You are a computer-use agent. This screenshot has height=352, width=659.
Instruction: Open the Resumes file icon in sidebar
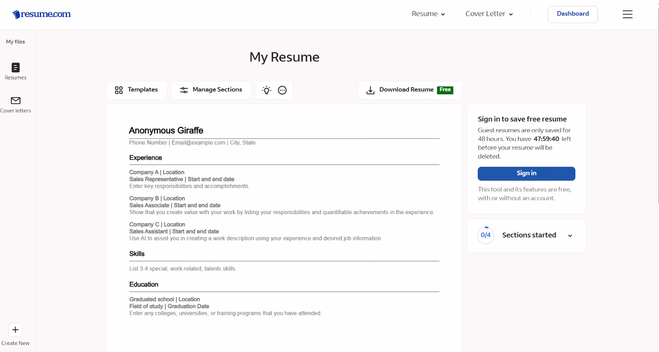tap(16, 68)
